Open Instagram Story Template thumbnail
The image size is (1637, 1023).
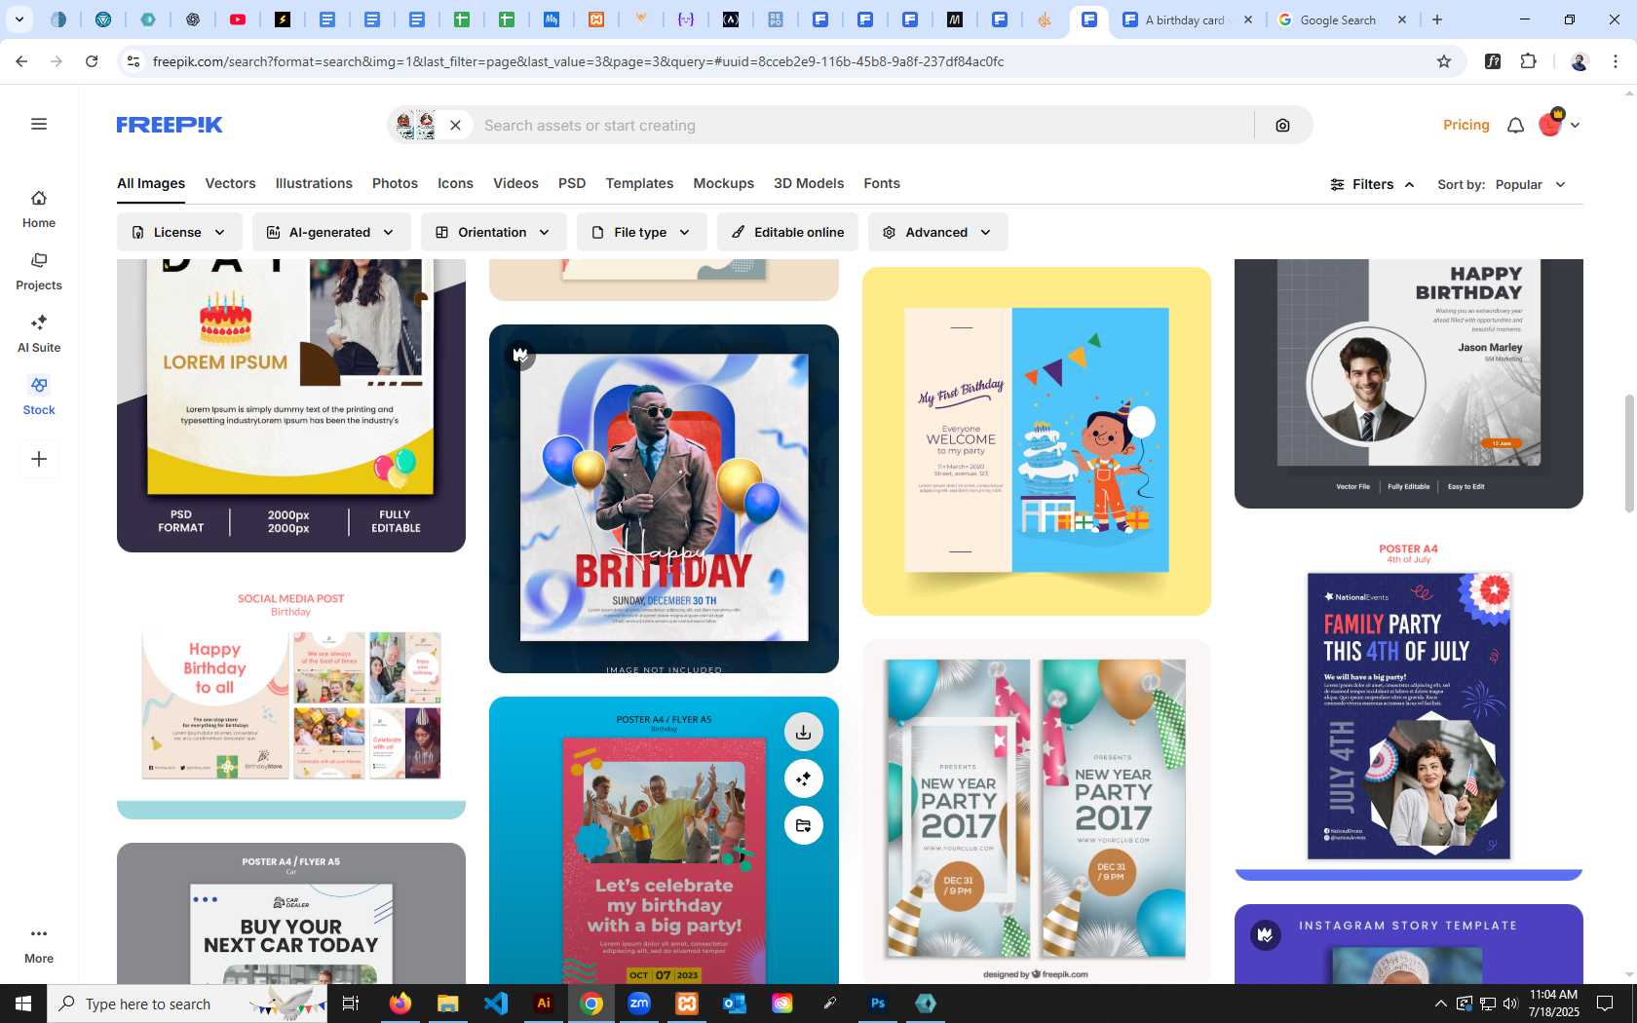tap(1409, 944)
